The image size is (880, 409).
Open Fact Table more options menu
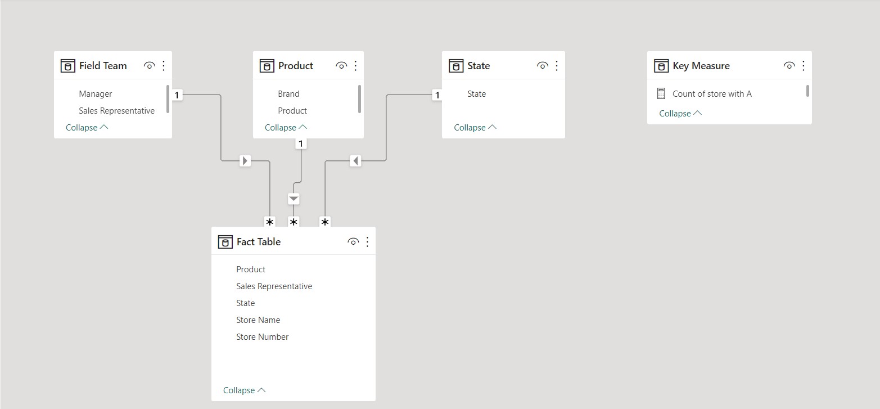pyautogui.click(x=367, y=242)
